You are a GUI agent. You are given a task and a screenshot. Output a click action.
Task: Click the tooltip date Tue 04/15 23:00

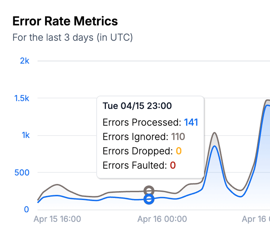[137, 106]
